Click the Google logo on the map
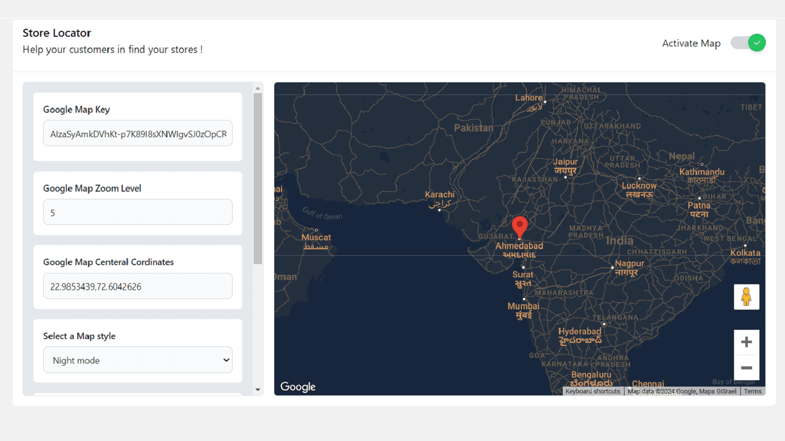Image resolution: width=785 pixels, height=441 pixels. click(x=298, y=387)
